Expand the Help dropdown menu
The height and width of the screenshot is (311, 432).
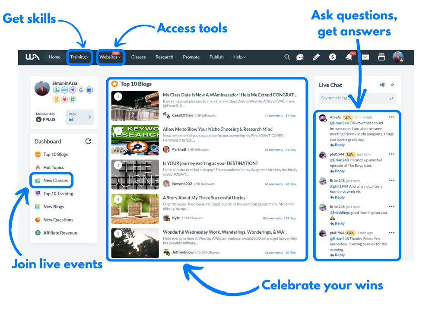point(239,57)
